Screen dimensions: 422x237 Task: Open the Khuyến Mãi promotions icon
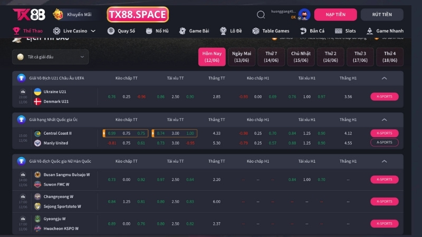pos(58,15)
